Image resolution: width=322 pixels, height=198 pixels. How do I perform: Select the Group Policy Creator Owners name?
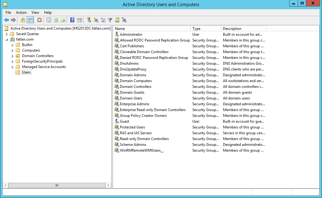coord(143,116)
